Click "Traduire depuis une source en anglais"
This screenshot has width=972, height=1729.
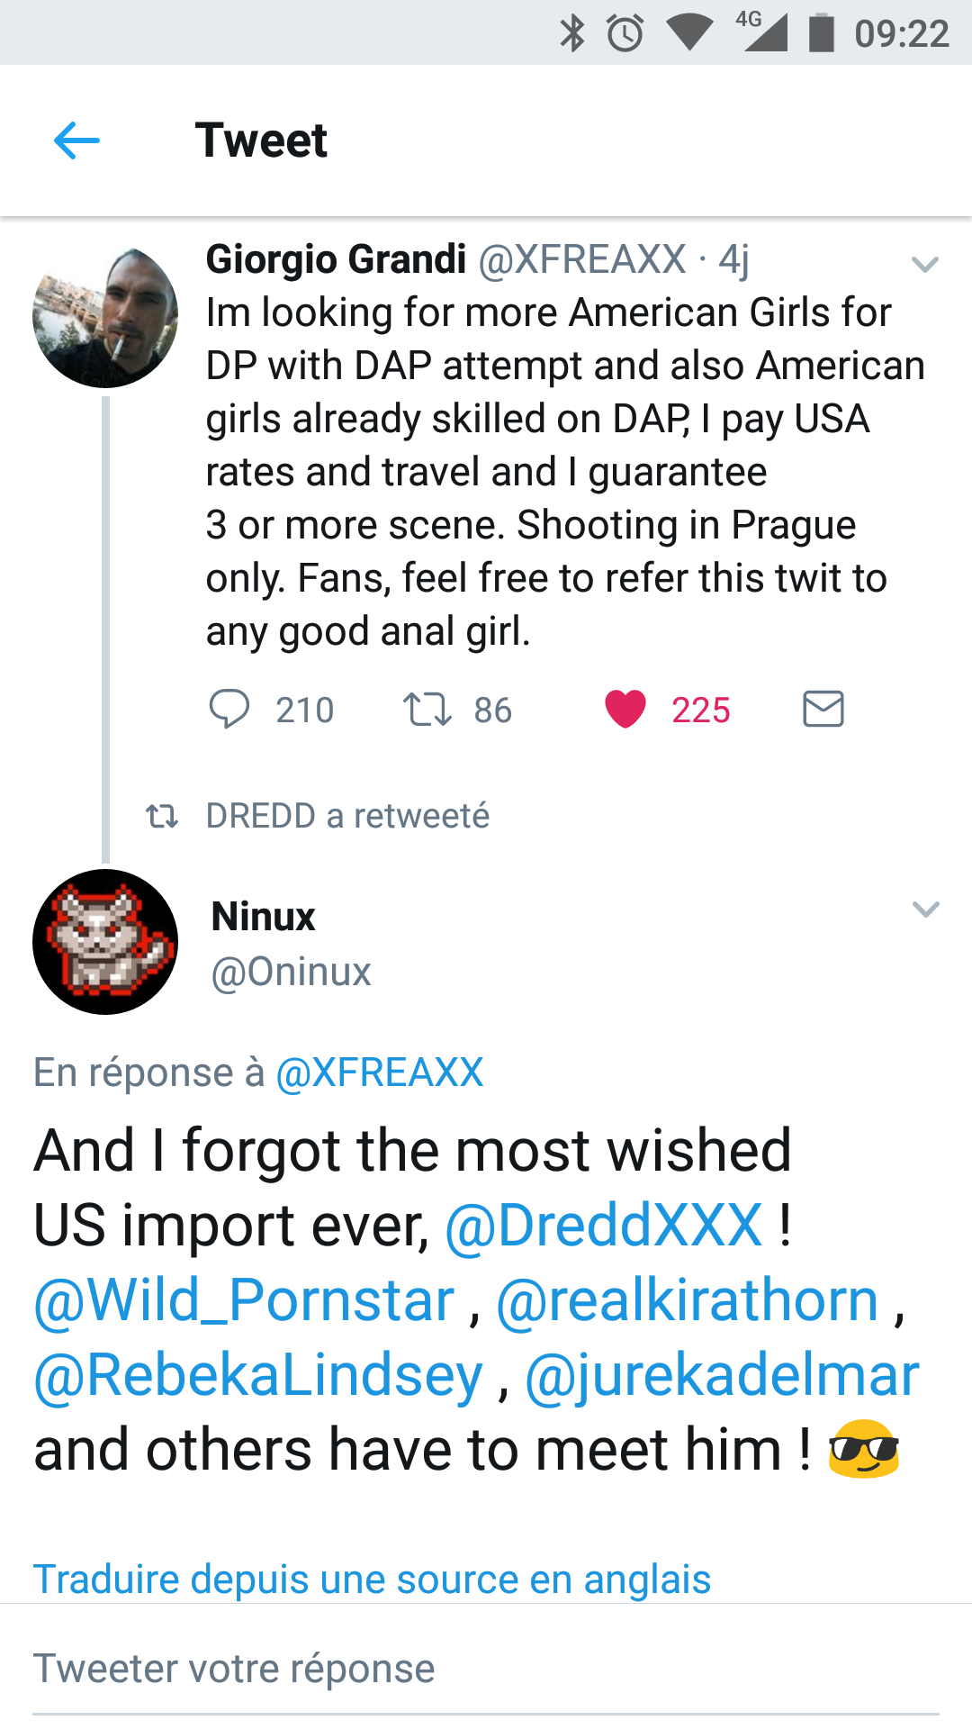coord(372,1580)
